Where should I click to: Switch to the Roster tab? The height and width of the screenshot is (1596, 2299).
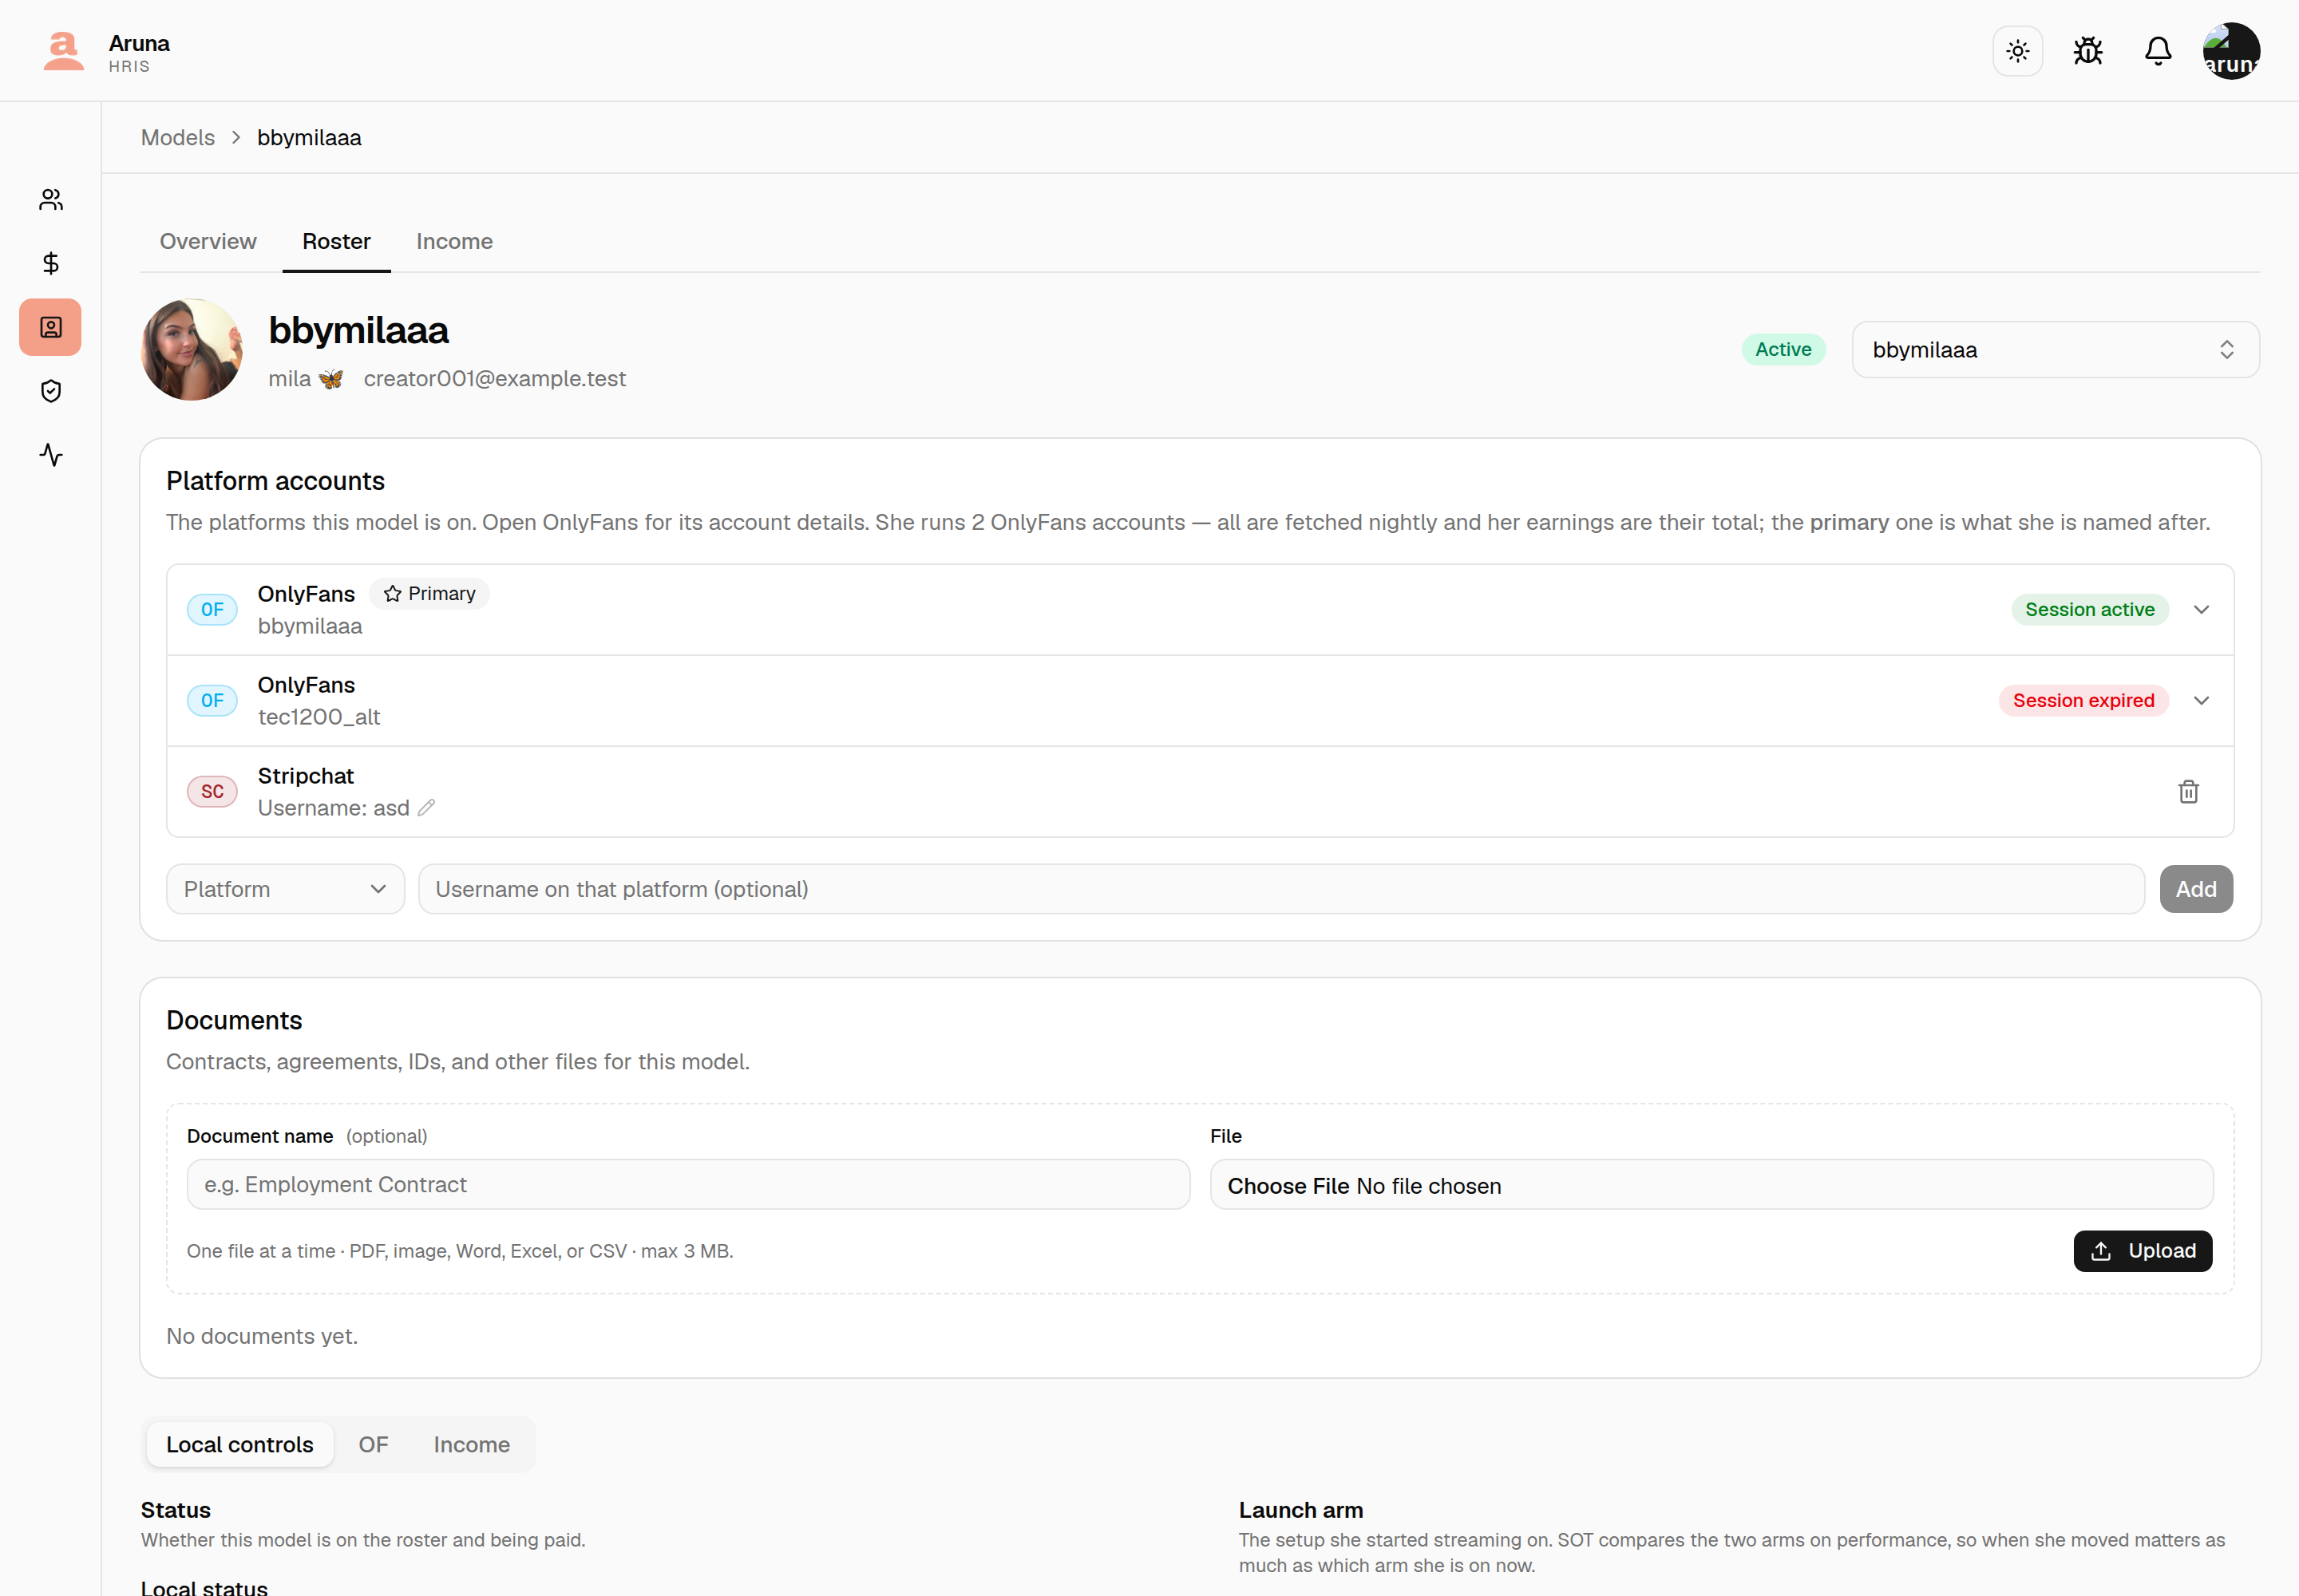(x=336, y=242)
